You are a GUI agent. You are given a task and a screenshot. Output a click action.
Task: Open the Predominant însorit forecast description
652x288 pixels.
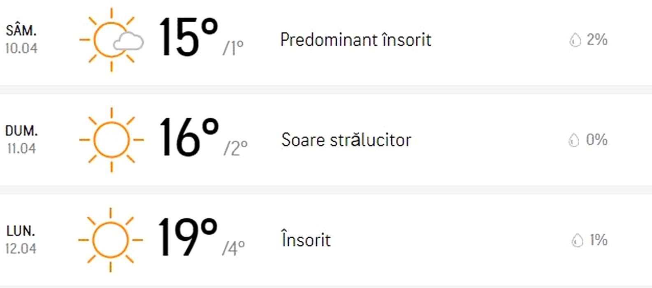pyautogui.click(x=355, y=40)
